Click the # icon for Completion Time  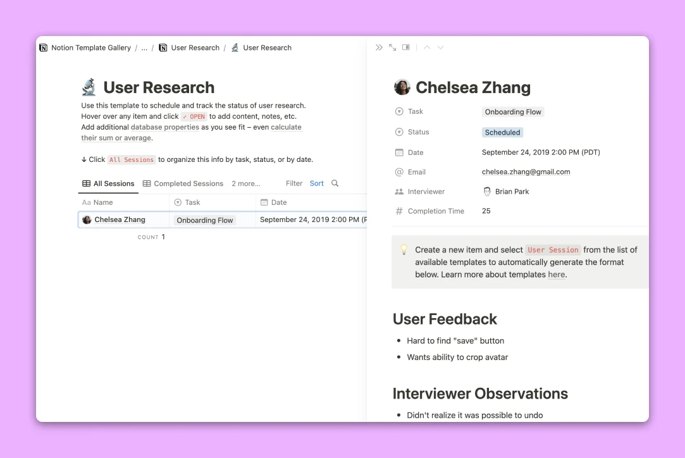point(400,211)
